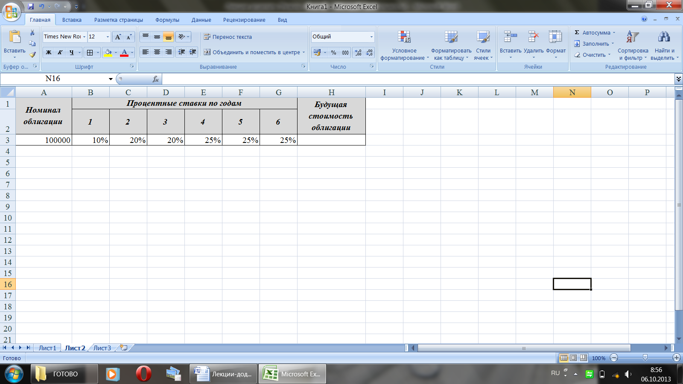Open Windows Start menu
This screenshot has height=384, width=683.
coord(14,374)
